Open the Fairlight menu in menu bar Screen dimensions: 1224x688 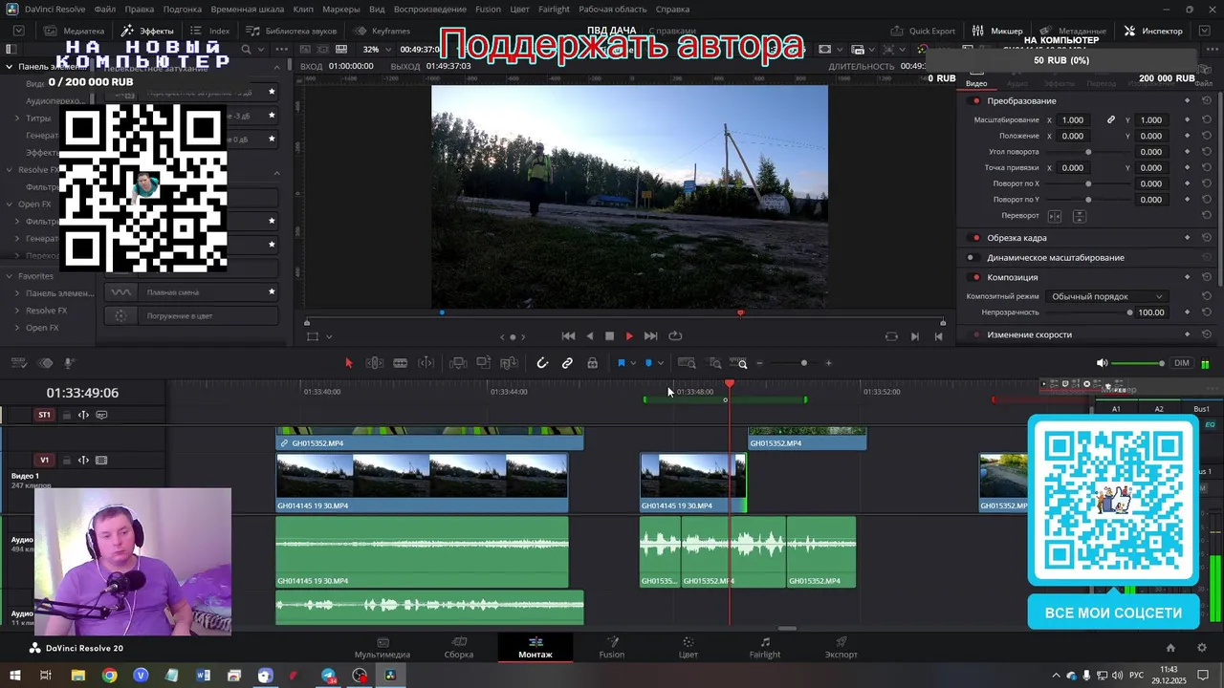(x=554, y=9)
